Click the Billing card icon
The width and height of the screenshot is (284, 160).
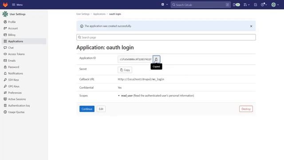pos(5,35)
